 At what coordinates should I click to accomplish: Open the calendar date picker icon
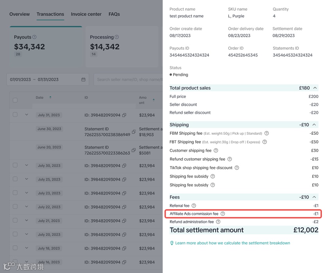(84, 80)
